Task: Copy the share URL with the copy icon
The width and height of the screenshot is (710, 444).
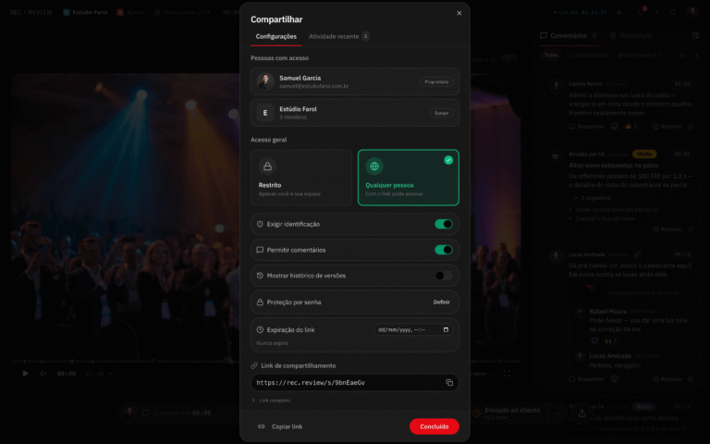Action: coord(449,383)
